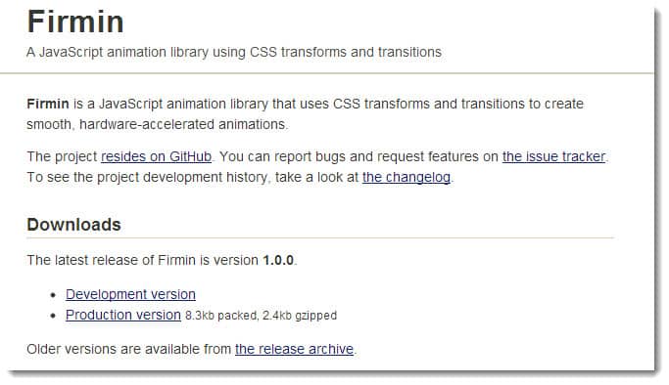Image resolution: width=669 pixels, height=385 pixels.
Task: Click the divider line below Downloads heading
Action: point(320,238)
